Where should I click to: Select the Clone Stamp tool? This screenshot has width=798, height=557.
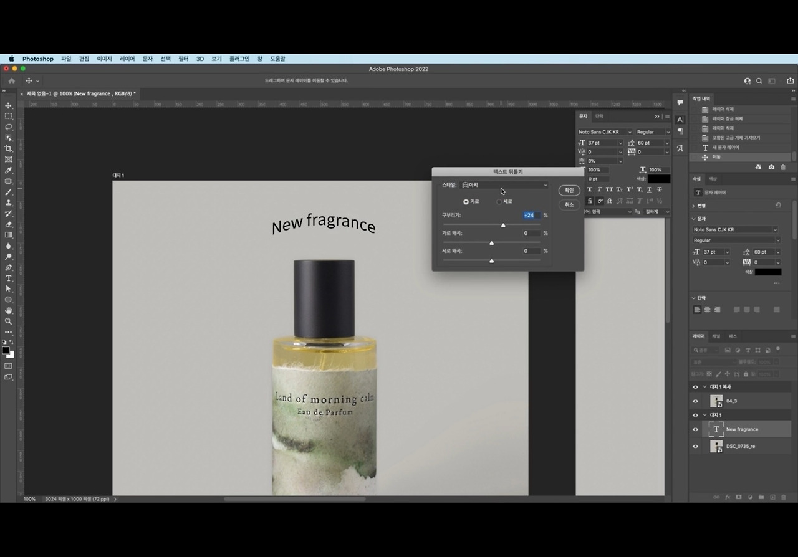[9, 202]
